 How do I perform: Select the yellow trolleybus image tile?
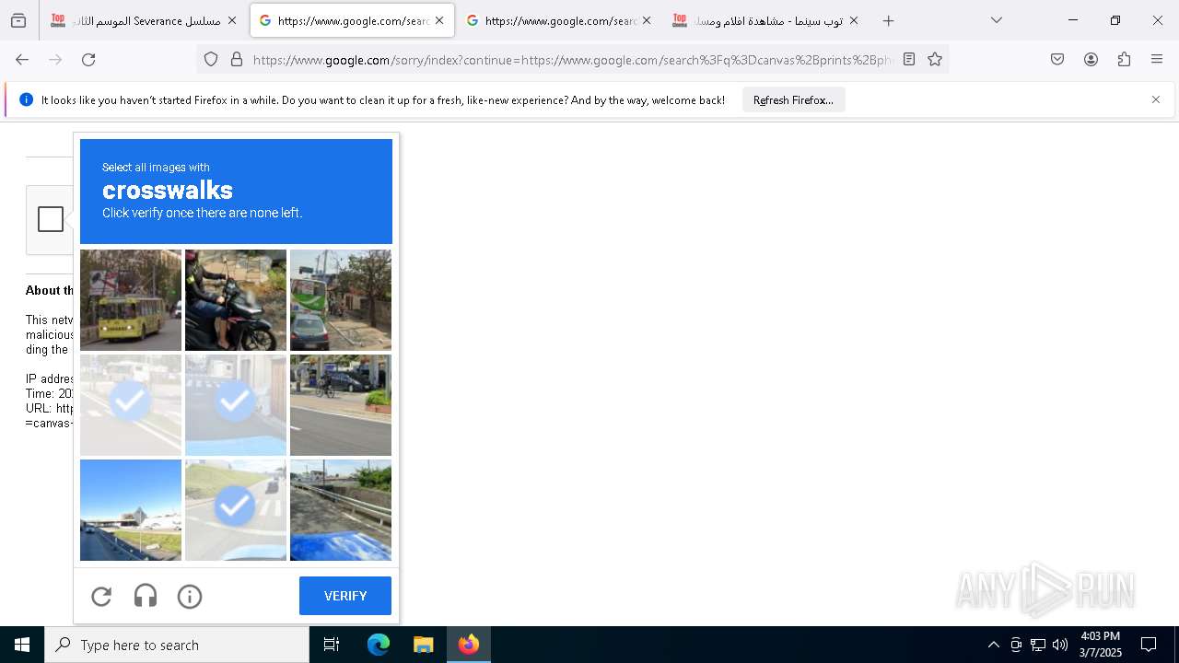click(x=131, y=300)
